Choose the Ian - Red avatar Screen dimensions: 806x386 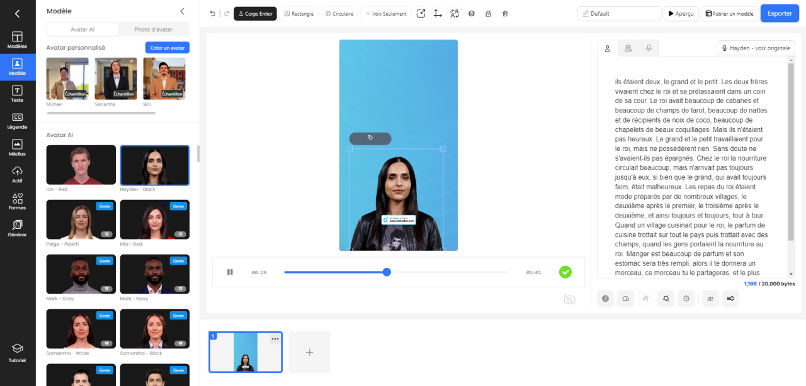(x=81, y=165)
